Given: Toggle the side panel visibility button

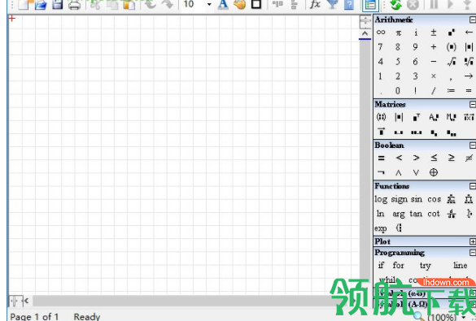Looking at the screenshot, I should click(x=370, y=5).
